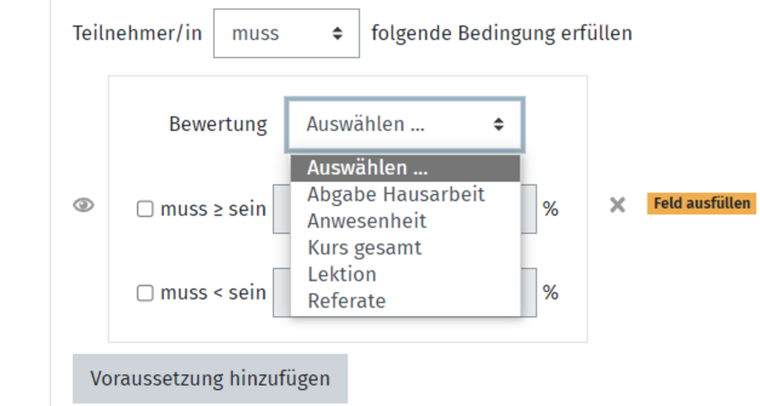This screenshot has width=760, height=406.
Task: Click the orange 'Feld ausfüllen' badge
Action: [x=701, y=204]
